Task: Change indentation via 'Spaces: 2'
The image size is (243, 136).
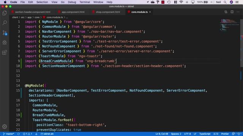Action: [x=176, y=134]
